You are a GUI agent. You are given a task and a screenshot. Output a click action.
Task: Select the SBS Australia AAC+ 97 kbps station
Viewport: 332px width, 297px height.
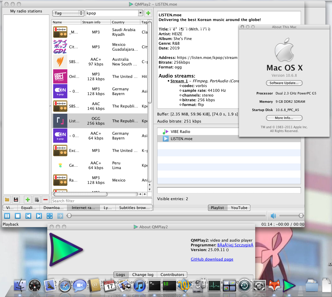(x=100, y=62)
